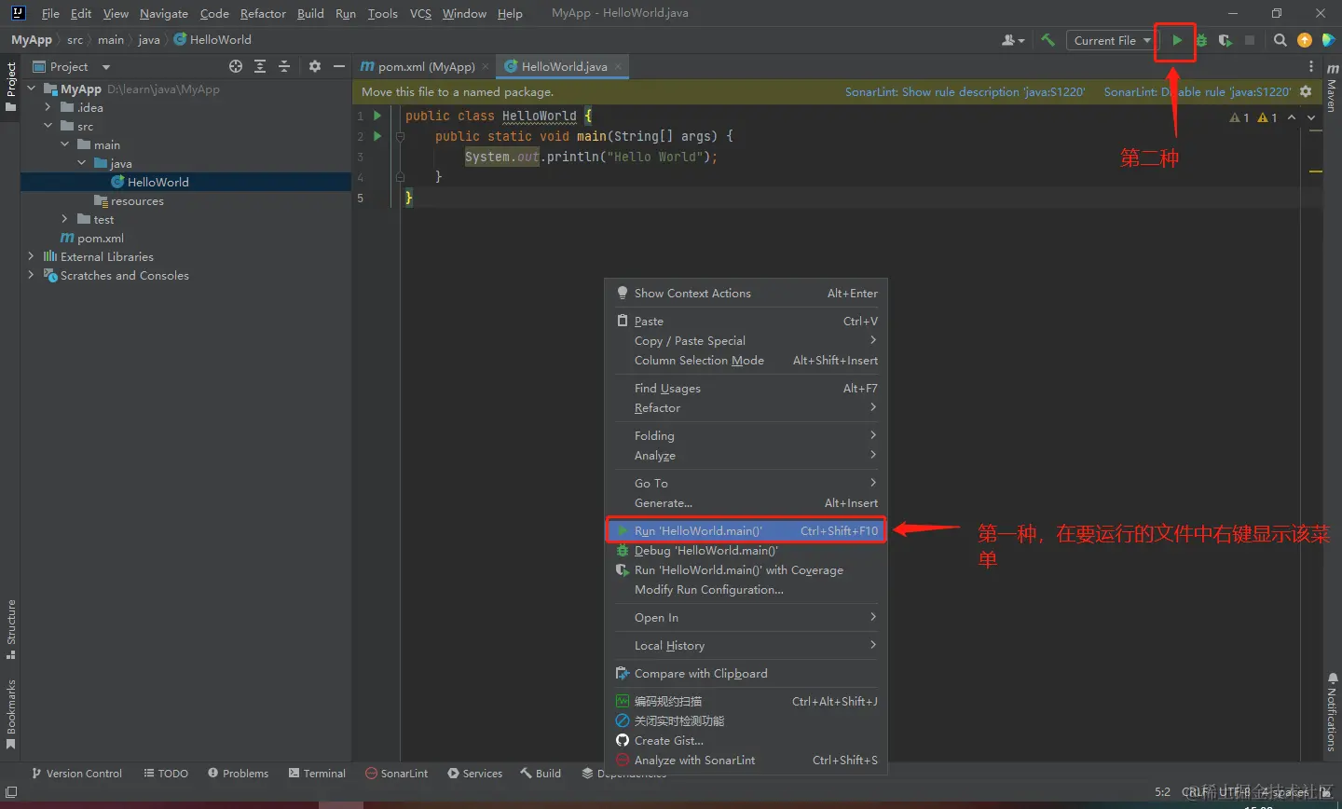Open Search Everywhere magnifier icon
The height and width of the screenshot is (809, 1342).
tap(1280, 40)
